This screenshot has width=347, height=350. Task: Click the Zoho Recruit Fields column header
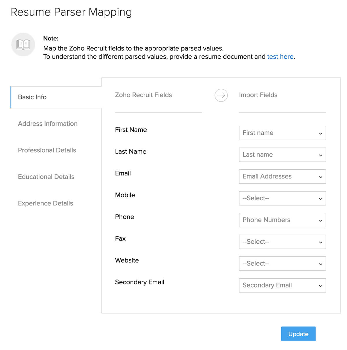[143, 95]
